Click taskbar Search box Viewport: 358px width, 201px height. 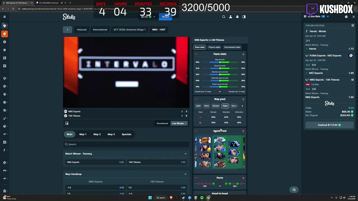(161, 198)
